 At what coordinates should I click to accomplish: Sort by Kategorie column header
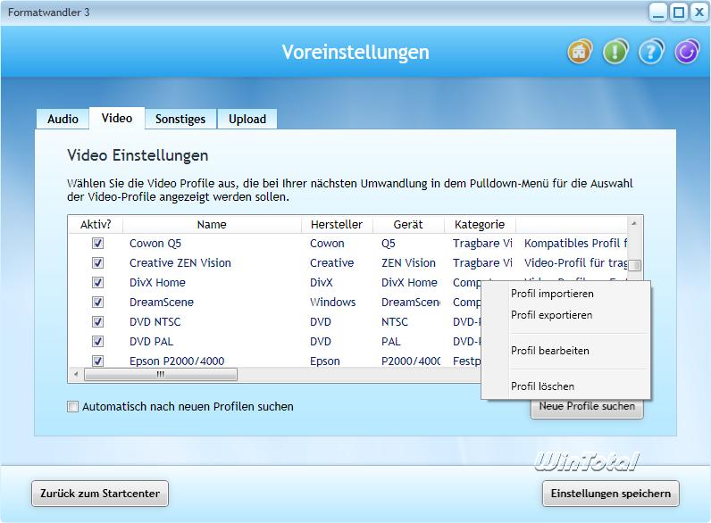coord(480,224)
